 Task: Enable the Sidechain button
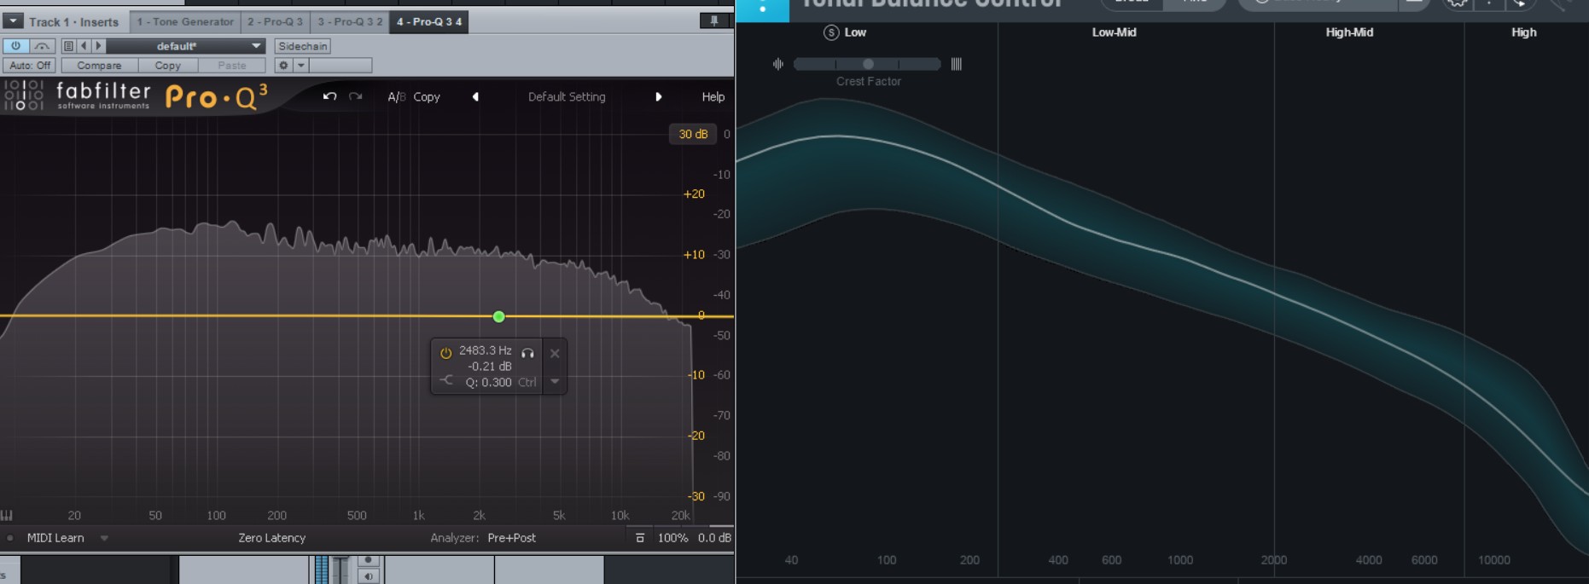[302, 46]
